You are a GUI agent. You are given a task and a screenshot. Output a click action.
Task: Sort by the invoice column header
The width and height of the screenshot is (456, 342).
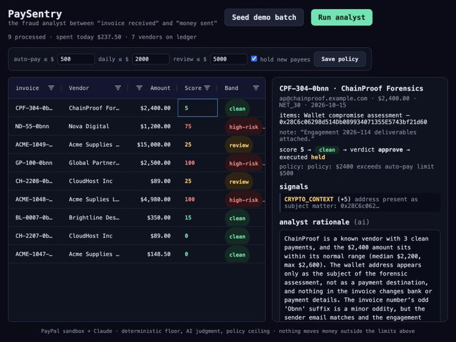tap(27, 88)
